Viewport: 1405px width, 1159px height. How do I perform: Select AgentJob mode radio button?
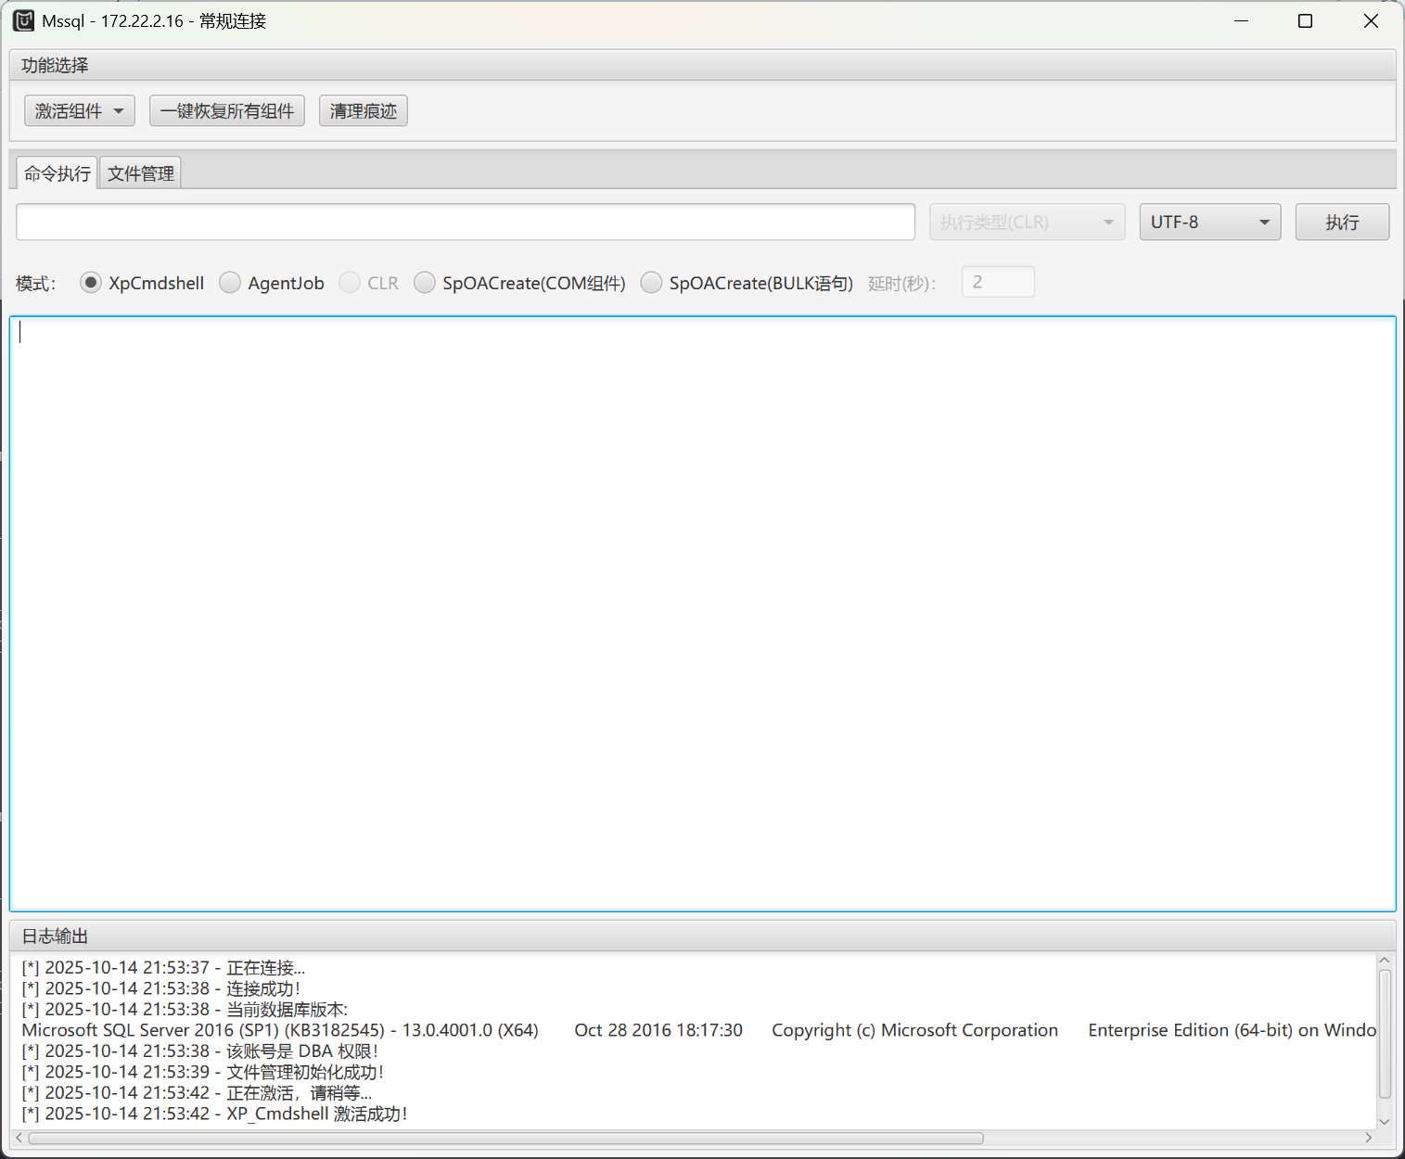point(230,283)
